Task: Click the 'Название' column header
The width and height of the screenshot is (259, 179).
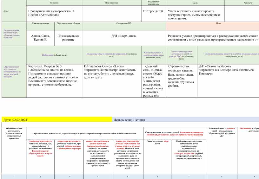Action: [x=54, y=3]
